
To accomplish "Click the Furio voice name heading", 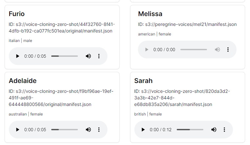I will 17,14.
